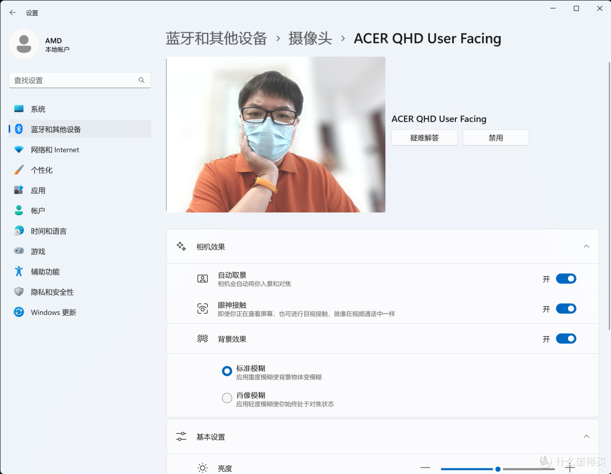
Task: Collapse the 相机效果 section chevron
Action: (x=587, y=246)
